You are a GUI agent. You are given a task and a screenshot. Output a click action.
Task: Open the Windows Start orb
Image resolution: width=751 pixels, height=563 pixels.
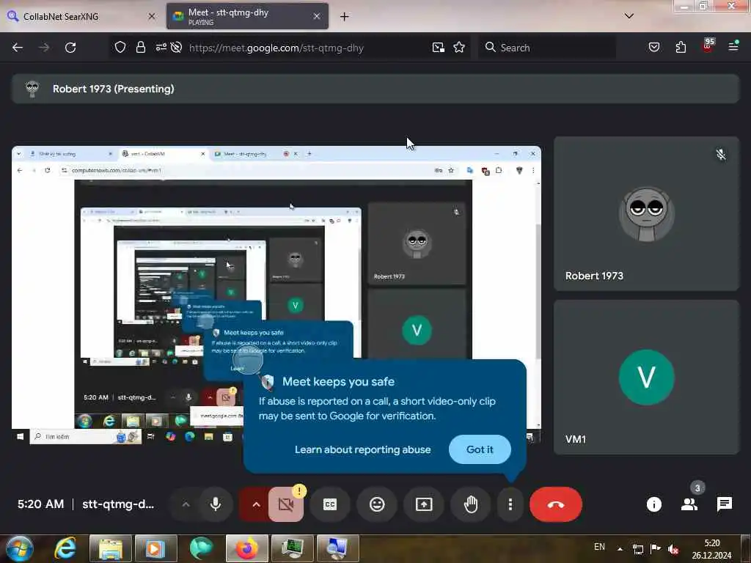click(x=20, y=548)
